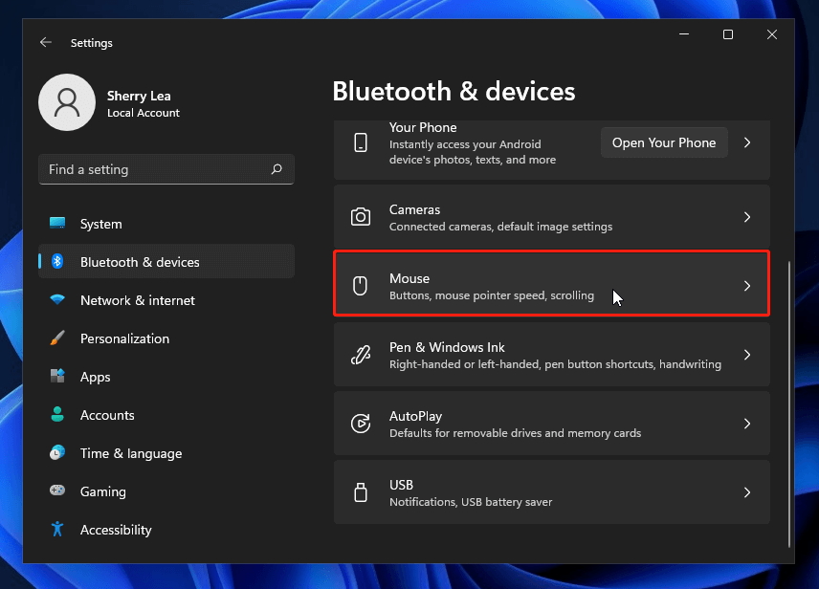
Task: Click the vertical scrollbar in device list
Action: (x=788, y=404)
